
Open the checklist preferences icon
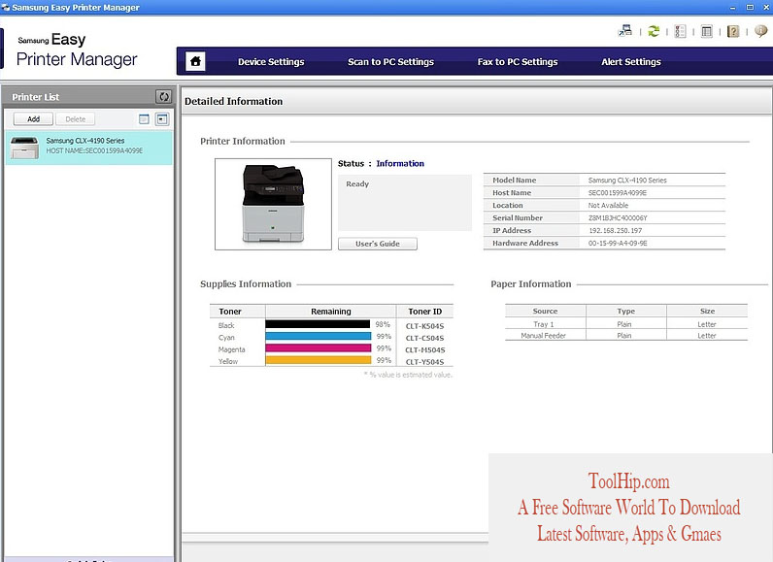(681, 31)
